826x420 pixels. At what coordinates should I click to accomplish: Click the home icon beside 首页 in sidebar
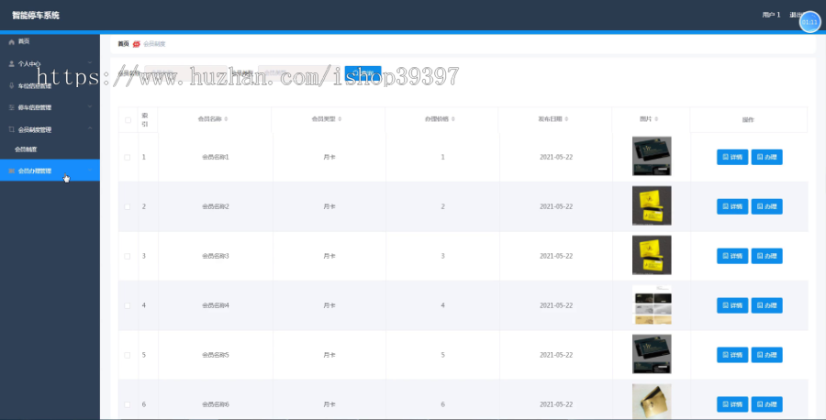tap(12, 41)
